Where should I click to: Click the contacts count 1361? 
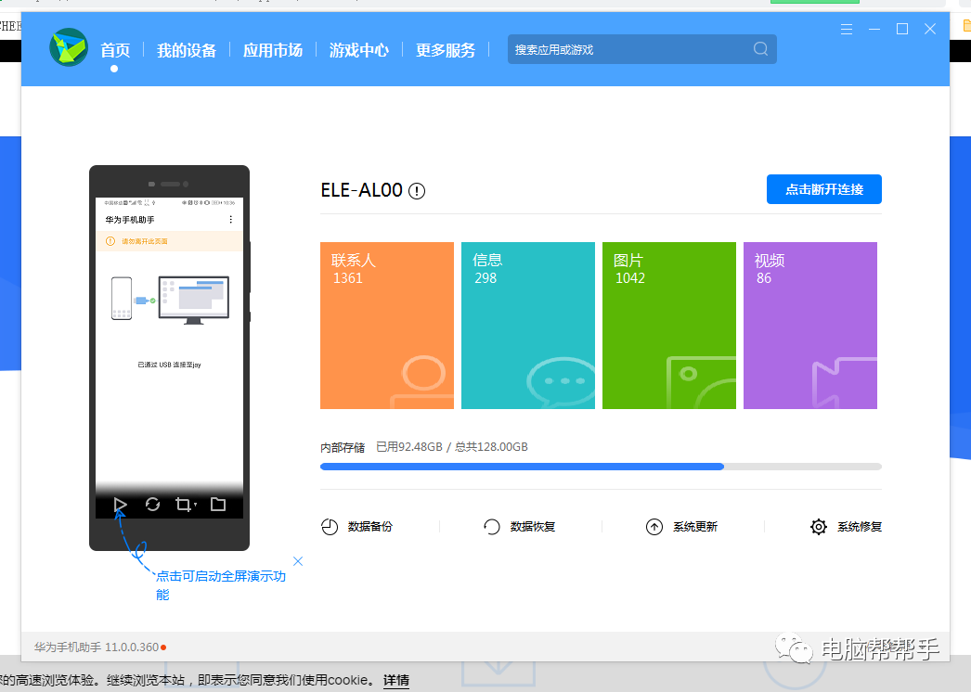347,278
